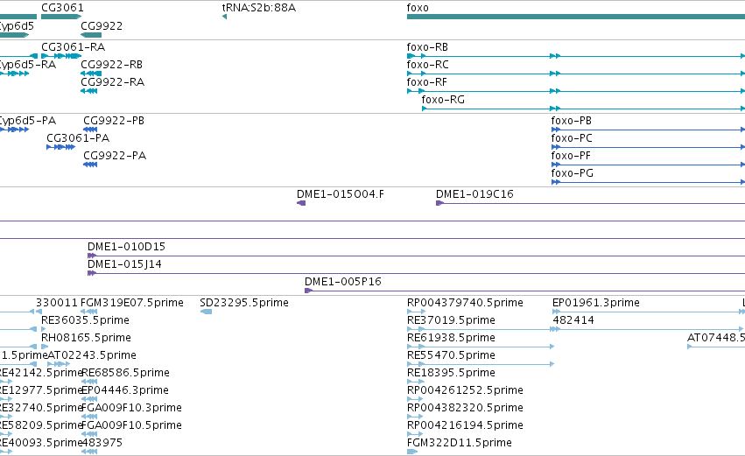Screen dimensions: 745x456
Task: Select the DME1-015004.F label
Action: point(341,194)
